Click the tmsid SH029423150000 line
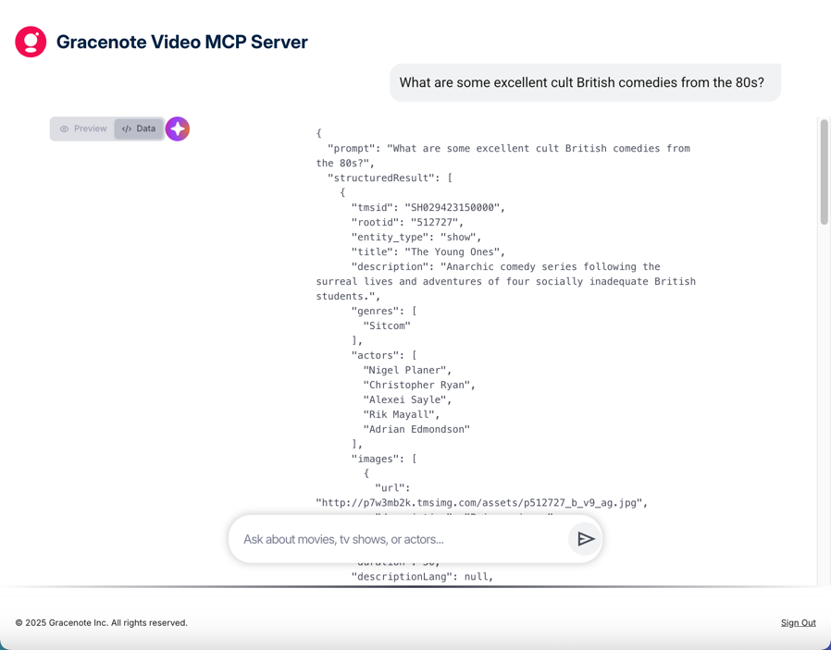 point(428,207)
